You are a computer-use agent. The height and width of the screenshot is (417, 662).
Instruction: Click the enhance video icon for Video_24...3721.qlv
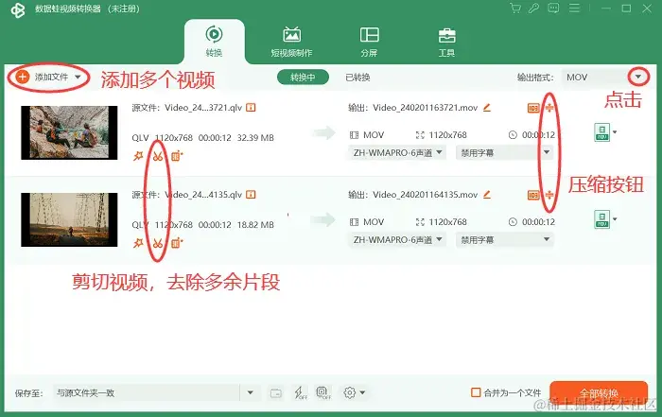177,156
